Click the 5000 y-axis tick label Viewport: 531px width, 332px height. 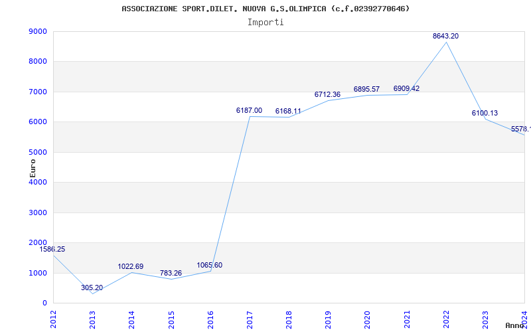point(38,152)
